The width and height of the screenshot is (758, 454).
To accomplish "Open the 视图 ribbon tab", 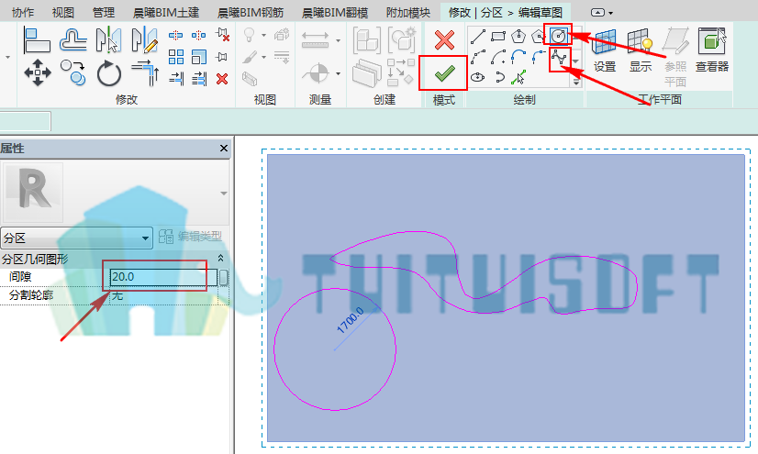I will (x=62, y=12).
